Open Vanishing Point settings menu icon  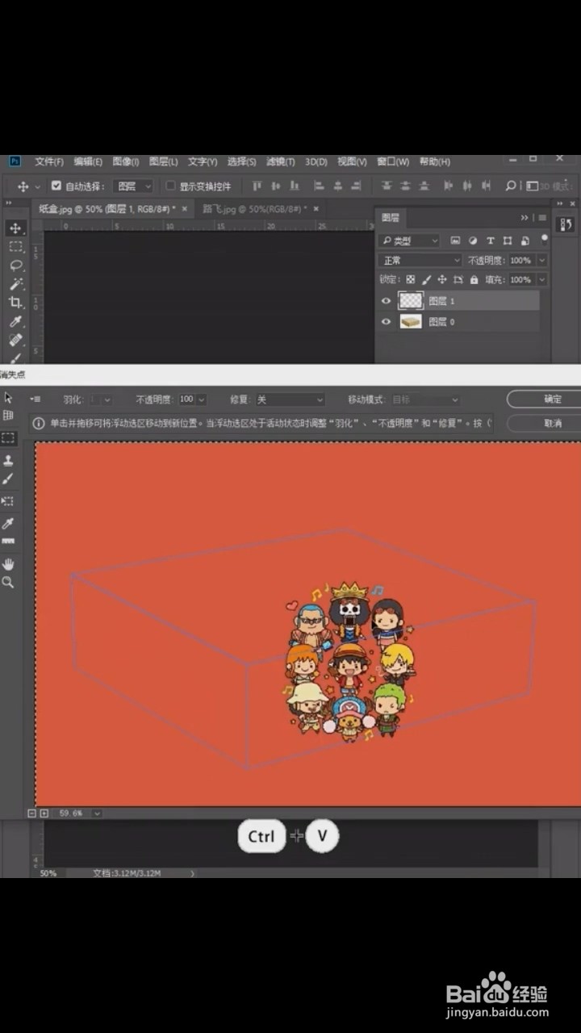[x=35, y=399]
